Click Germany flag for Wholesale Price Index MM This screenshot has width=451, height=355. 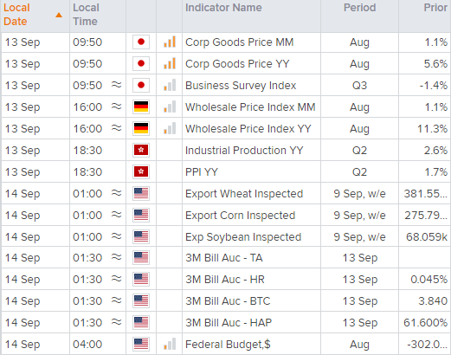[x=141, y=106]
